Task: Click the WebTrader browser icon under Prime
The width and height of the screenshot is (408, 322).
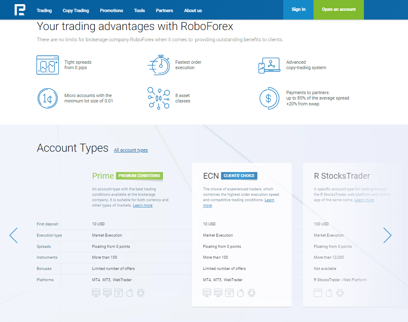Action: [119, 292]
